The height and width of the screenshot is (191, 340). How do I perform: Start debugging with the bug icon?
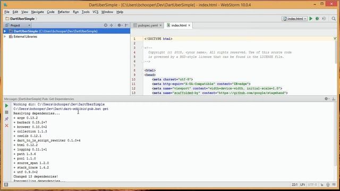(x=317, y=19)
